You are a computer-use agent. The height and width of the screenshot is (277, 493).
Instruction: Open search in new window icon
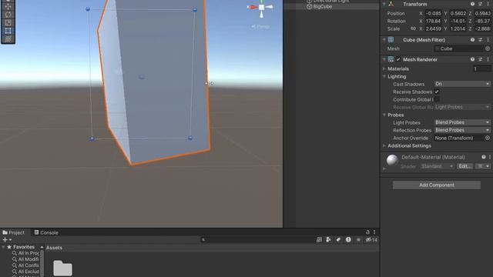[x=319, y=240]
